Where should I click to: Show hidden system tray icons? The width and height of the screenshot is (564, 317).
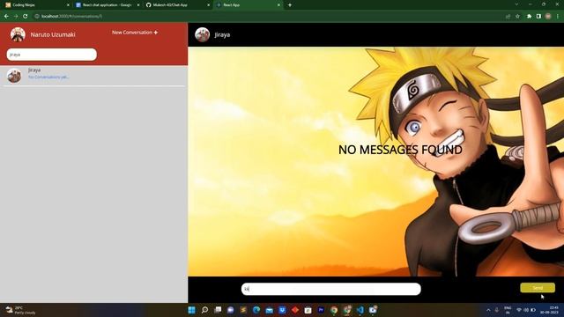(488, 310)
